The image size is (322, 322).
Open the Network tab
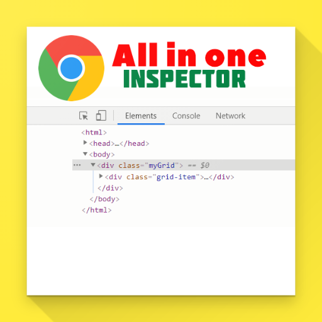pos(230,116)
